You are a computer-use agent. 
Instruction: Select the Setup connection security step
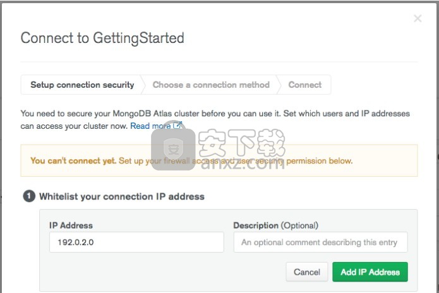82,85
